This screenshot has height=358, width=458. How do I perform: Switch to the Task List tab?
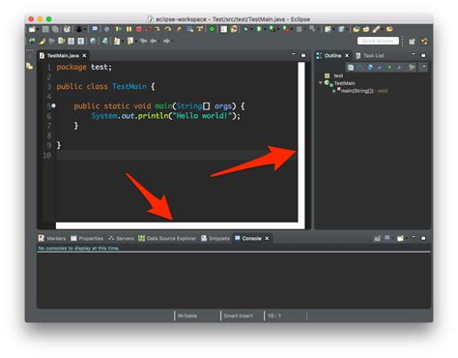(x=370, y=56)
